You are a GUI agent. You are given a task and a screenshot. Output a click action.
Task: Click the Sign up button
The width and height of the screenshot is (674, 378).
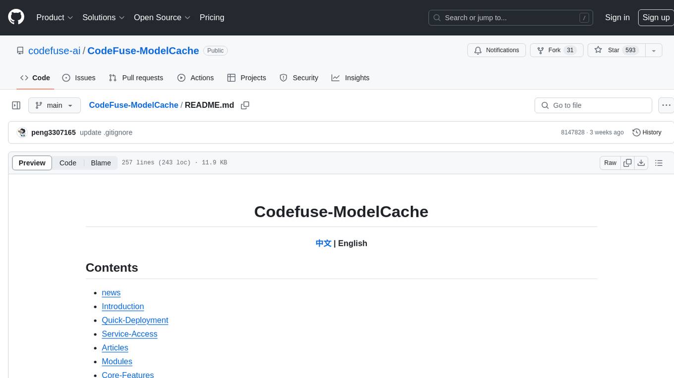(656, 17)
